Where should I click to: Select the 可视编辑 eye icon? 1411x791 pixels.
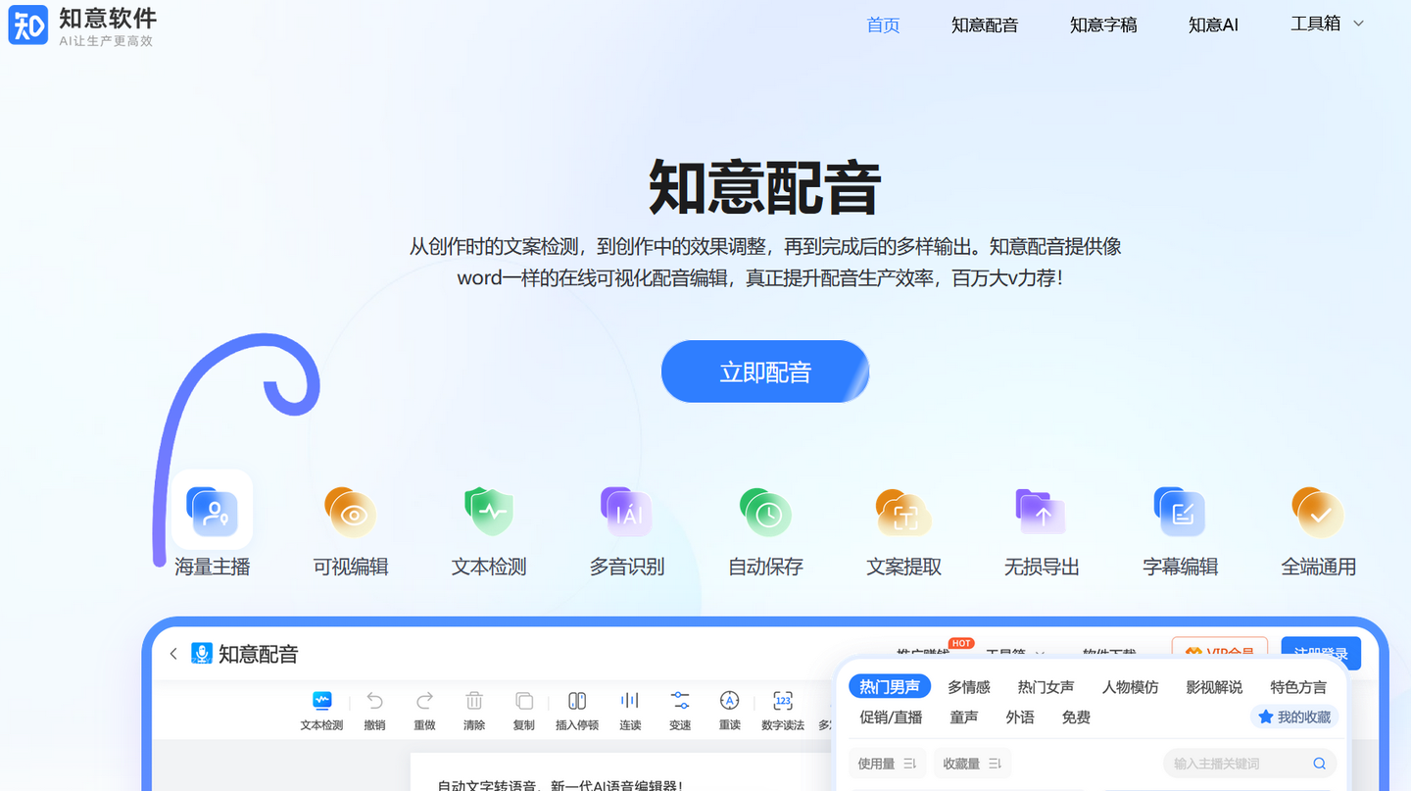point(351,511)
